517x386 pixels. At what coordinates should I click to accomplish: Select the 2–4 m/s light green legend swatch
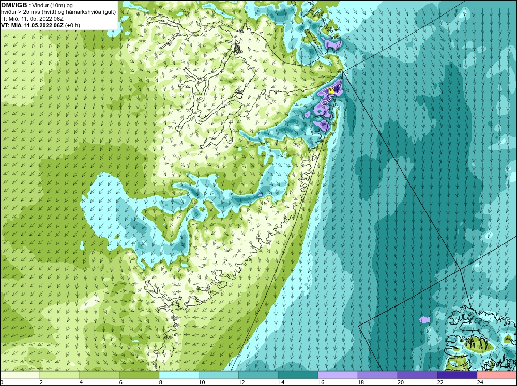[59, 375]
